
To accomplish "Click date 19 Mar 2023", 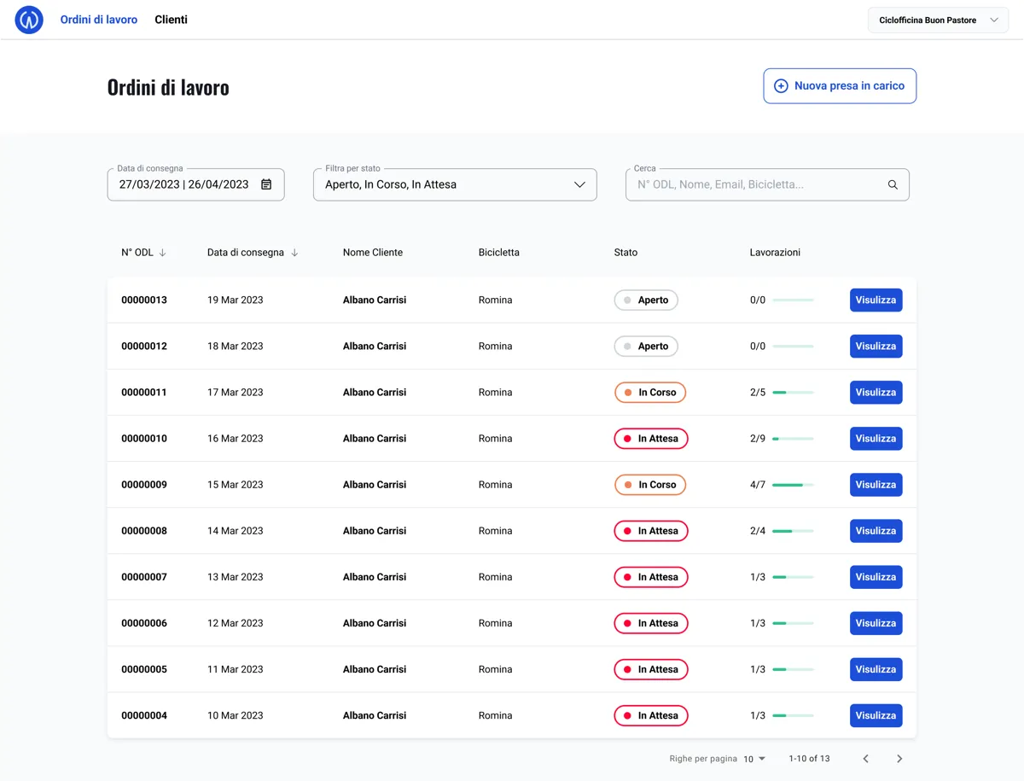I will [236, 300].
